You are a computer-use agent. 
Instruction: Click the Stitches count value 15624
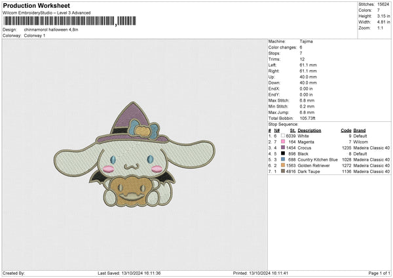click(x=382, y=6)
